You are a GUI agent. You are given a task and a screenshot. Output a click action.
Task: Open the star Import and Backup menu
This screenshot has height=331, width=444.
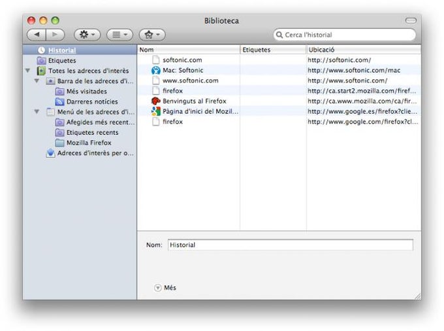pyautogui.click(x=152, y=35)
